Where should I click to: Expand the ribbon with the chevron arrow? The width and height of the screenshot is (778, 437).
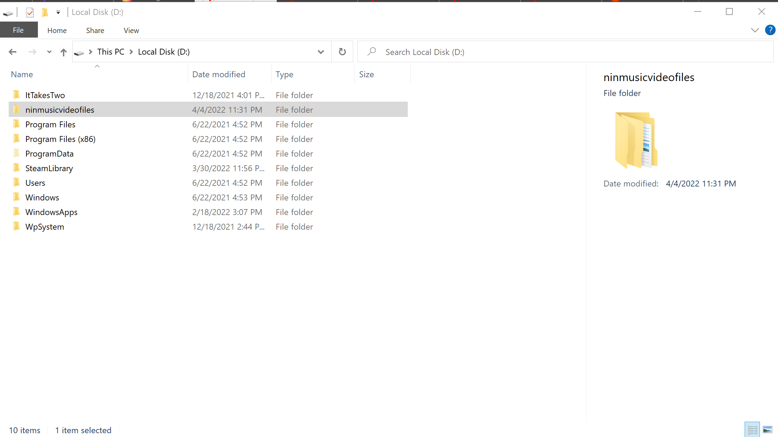point(755,30)
